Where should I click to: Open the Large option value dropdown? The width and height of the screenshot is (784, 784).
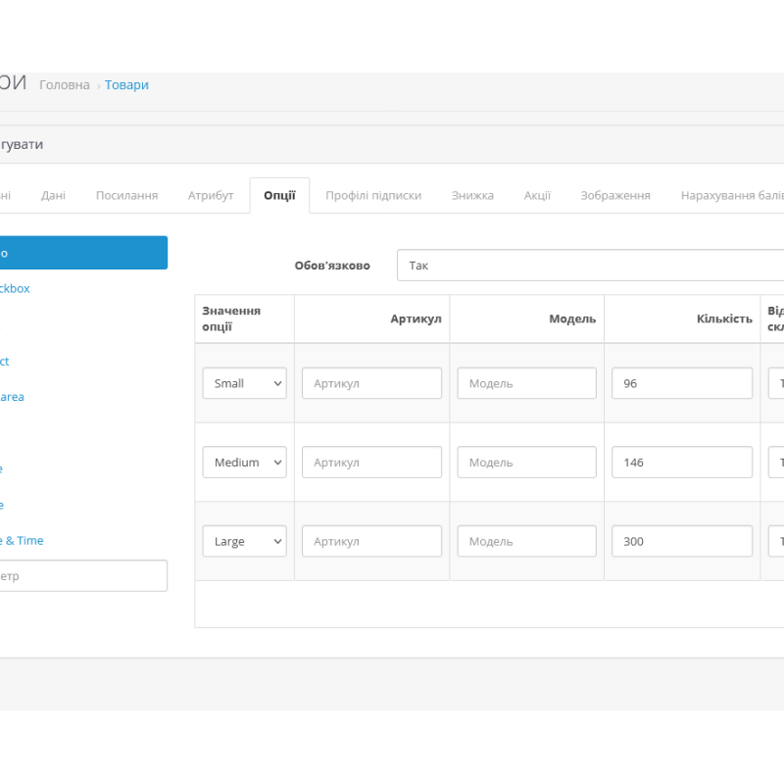pyautogui.click(x=244, y=541)
